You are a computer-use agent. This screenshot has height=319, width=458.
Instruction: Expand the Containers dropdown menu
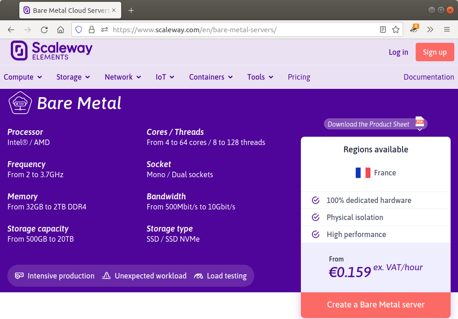(x=211, y=77)
